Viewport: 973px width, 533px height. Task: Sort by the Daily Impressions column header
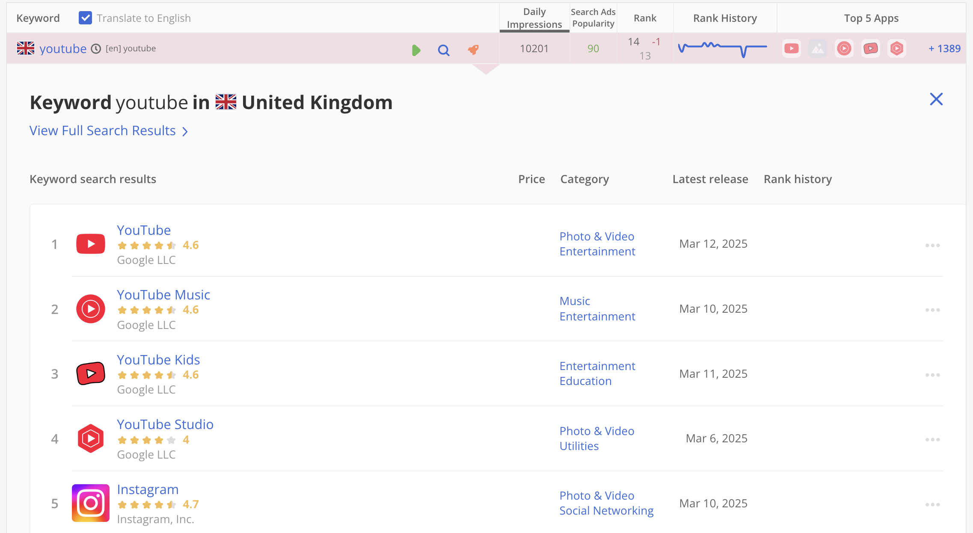534,18
